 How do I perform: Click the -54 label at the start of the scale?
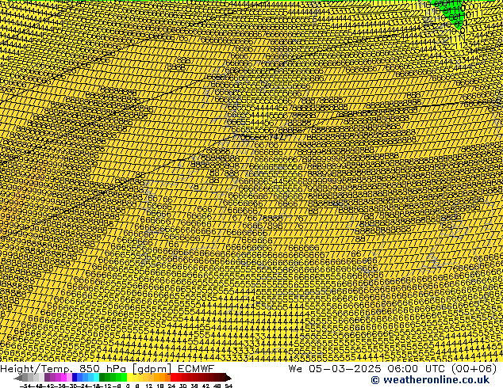tap(25, 386)
